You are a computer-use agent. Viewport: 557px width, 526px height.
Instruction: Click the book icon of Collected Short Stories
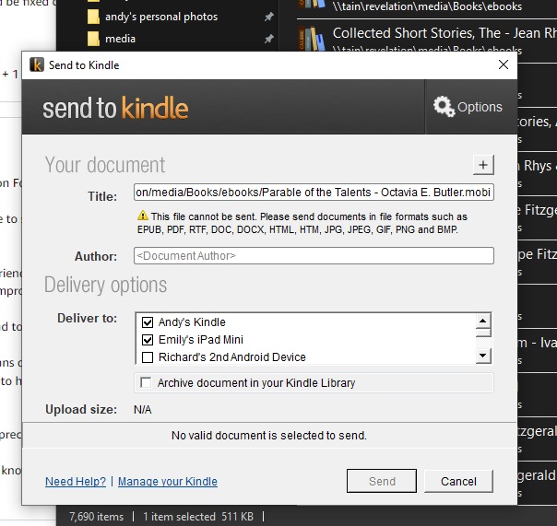312,39
